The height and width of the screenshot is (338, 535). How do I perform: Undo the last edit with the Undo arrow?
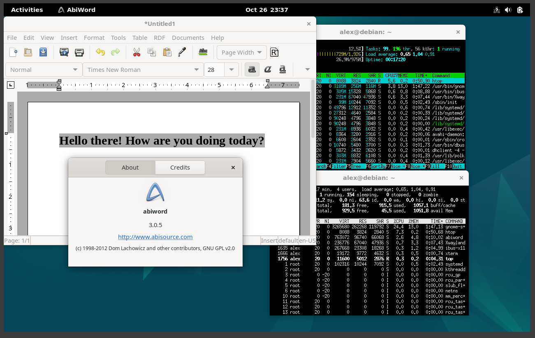coord(100,52)
